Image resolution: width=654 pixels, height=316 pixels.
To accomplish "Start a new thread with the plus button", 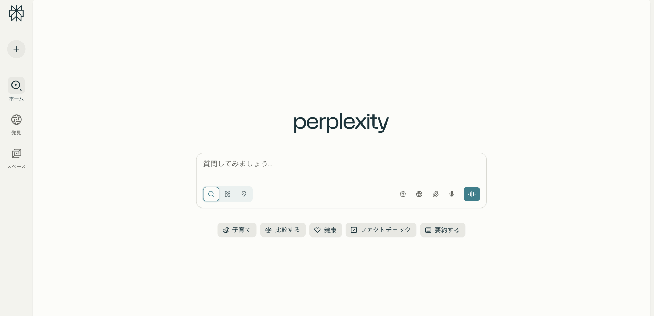I will 16,49.
